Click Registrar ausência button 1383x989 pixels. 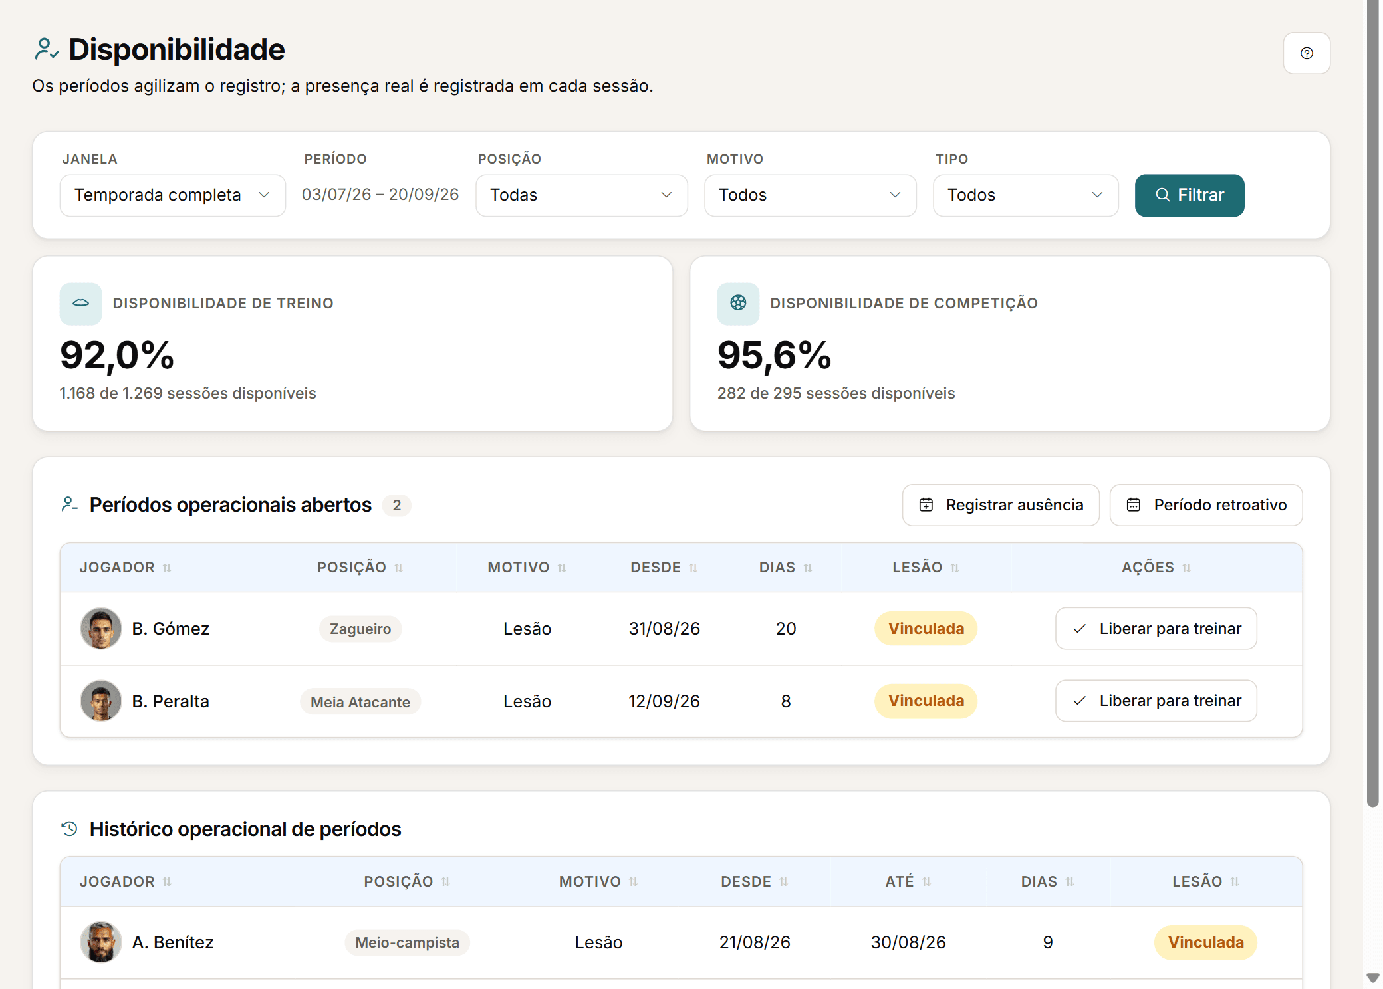click(x=1001, y=505)
